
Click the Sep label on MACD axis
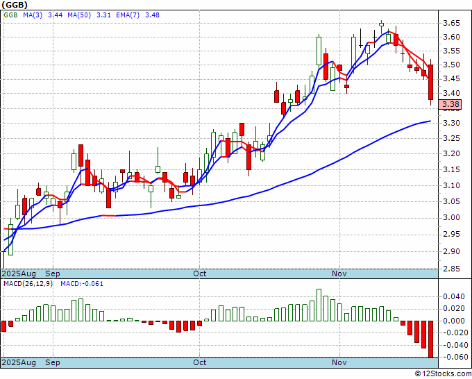click(53, 362)
